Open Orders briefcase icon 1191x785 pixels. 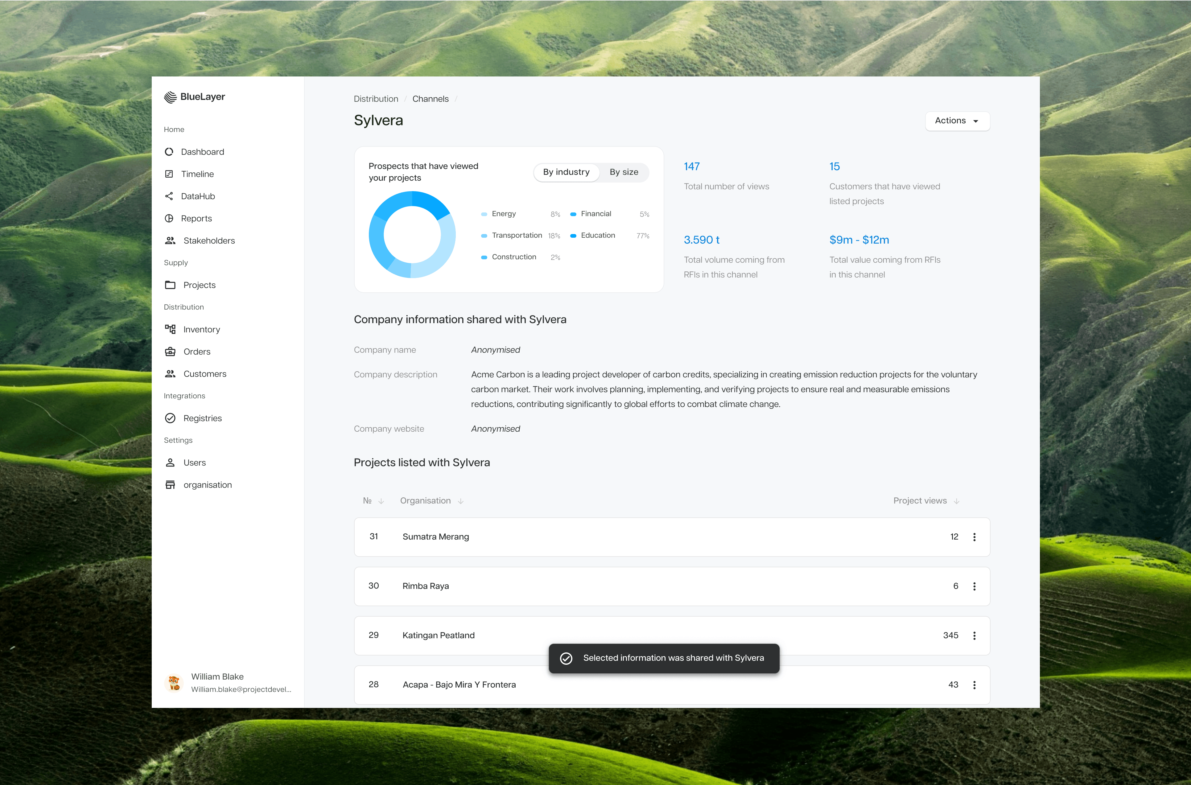(x=170, y=351)
